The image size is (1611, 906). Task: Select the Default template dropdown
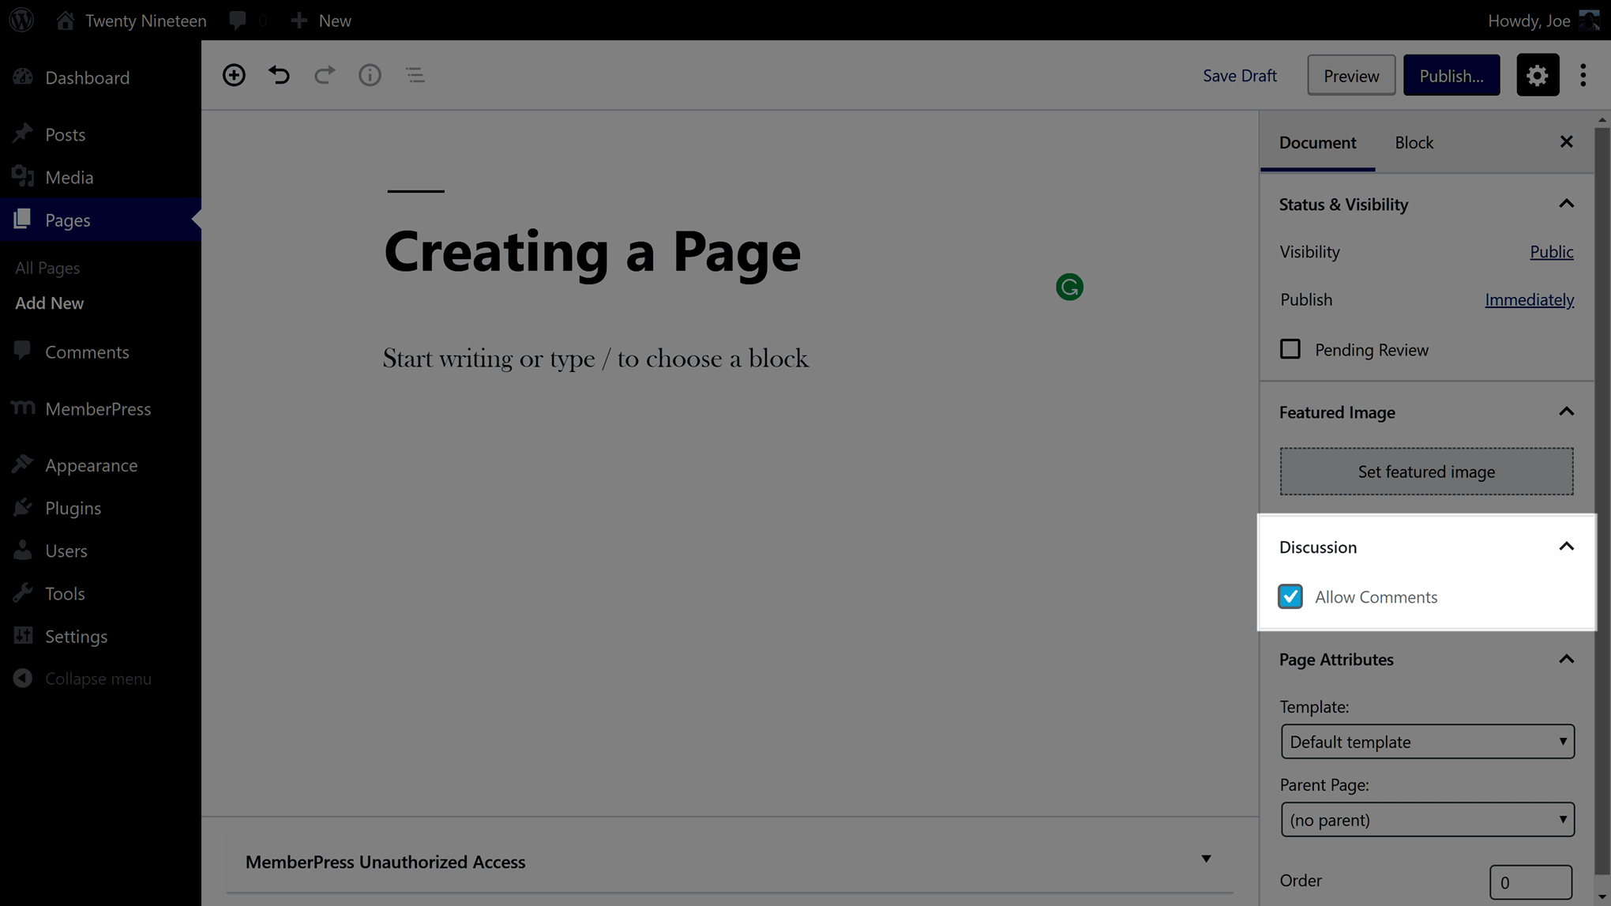pyautogui.click(x=1427, y=741)
